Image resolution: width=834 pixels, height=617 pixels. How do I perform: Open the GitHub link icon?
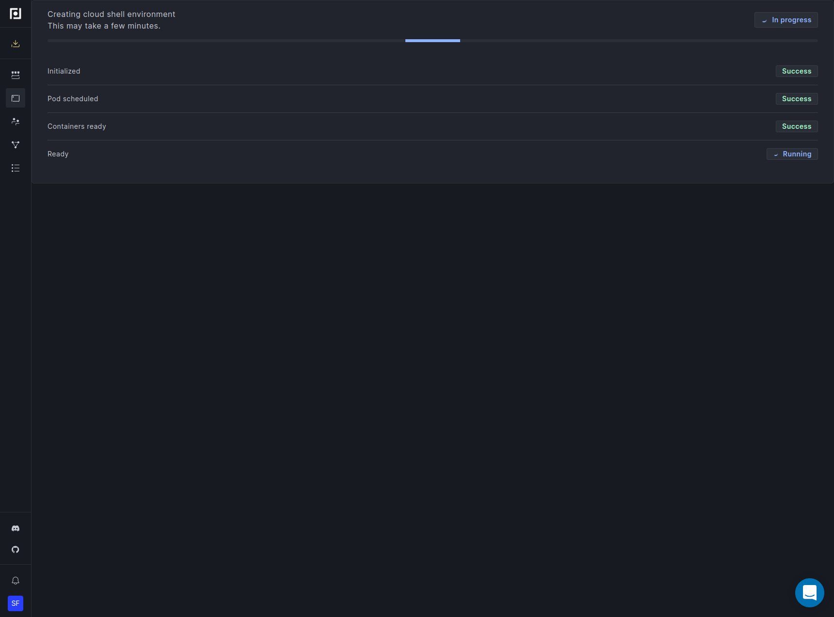pyautogui.click(x=16, y=550)
